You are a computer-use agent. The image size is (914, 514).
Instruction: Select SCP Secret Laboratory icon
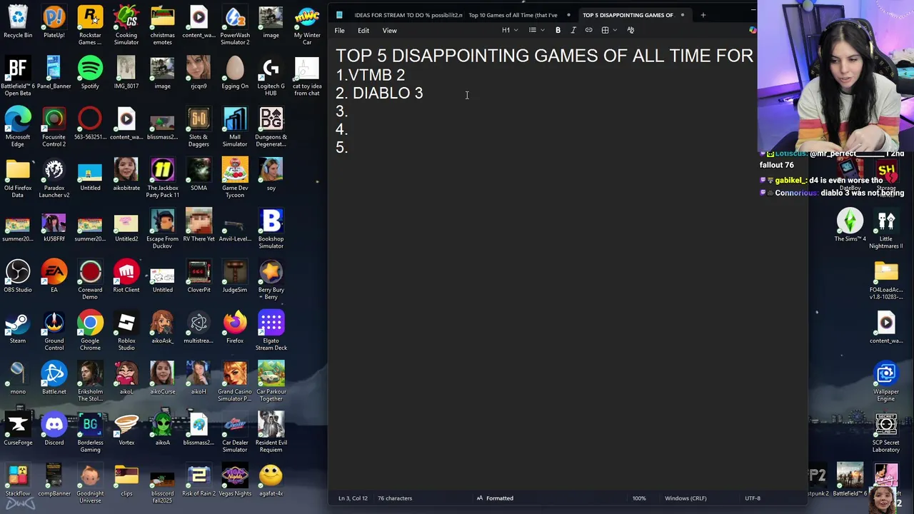(886, 433)
